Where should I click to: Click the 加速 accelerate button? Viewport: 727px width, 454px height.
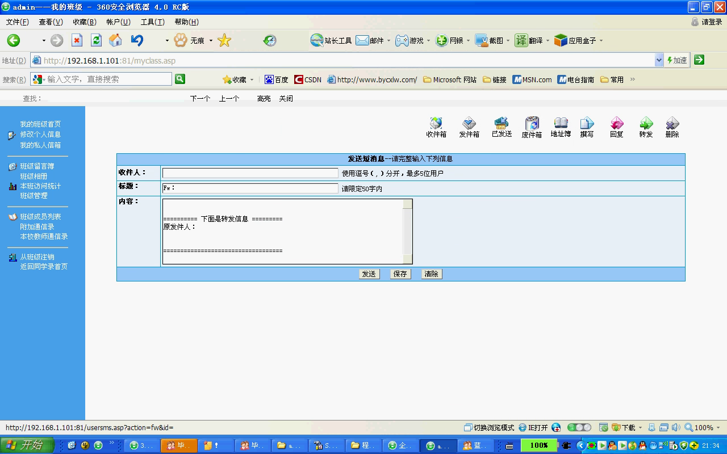pos(677,60)
